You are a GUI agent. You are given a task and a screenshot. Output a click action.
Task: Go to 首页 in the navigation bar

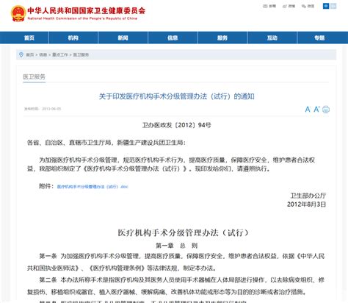(x=29, y=38)
